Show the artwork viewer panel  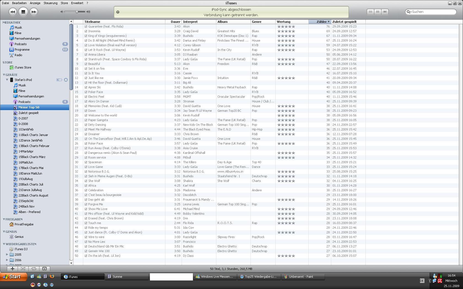pos(44,269)
